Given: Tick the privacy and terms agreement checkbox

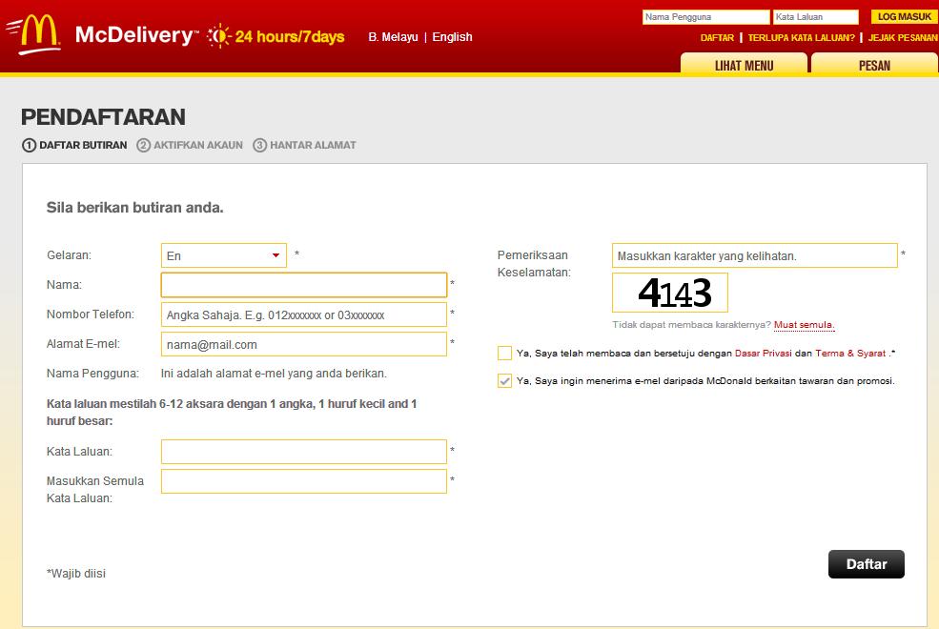Looking at the screenshot, I should pyautogui.click(x=505, y=354).
